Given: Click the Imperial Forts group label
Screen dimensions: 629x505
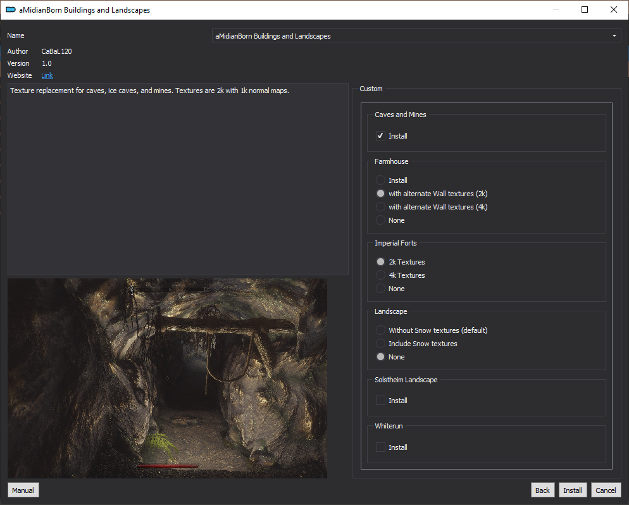Looking at the screenshot, I should pyautogui.click(x=395, y=243).
